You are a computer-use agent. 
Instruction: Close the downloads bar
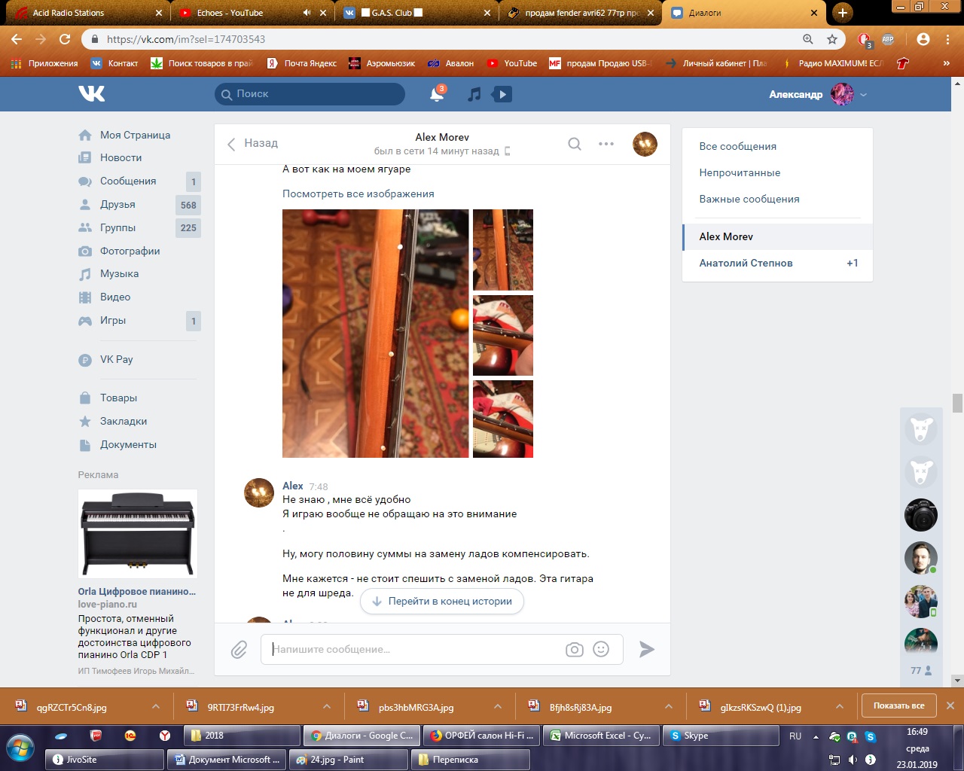950,705
